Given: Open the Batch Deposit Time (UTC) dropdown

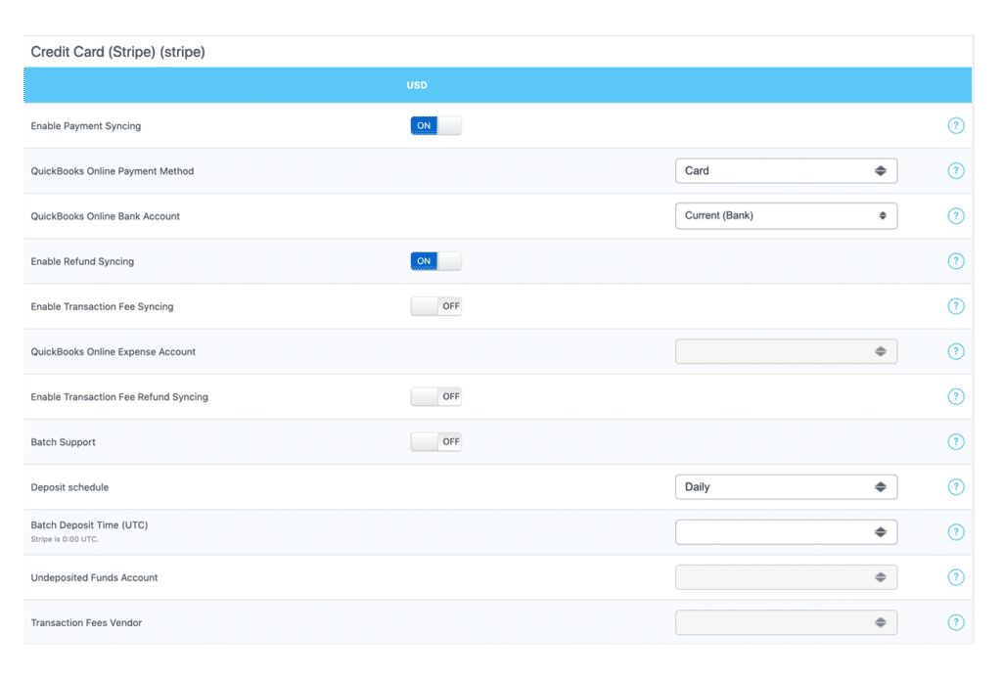Looking at the screenshot, I should (x=786, y=531).
